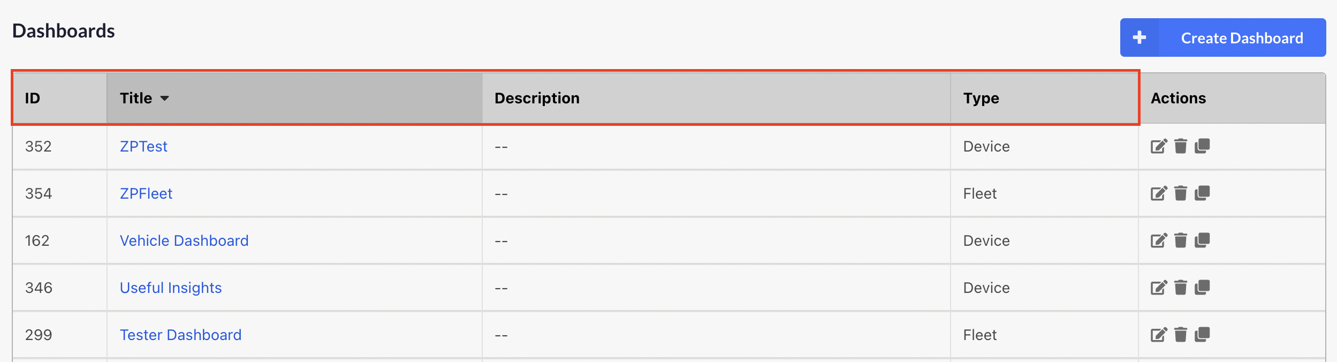This screenshot has width=1337, height=362.
Task: Remove Tester Dashboard with trash icon
Action: click(x=1181, y=335)
